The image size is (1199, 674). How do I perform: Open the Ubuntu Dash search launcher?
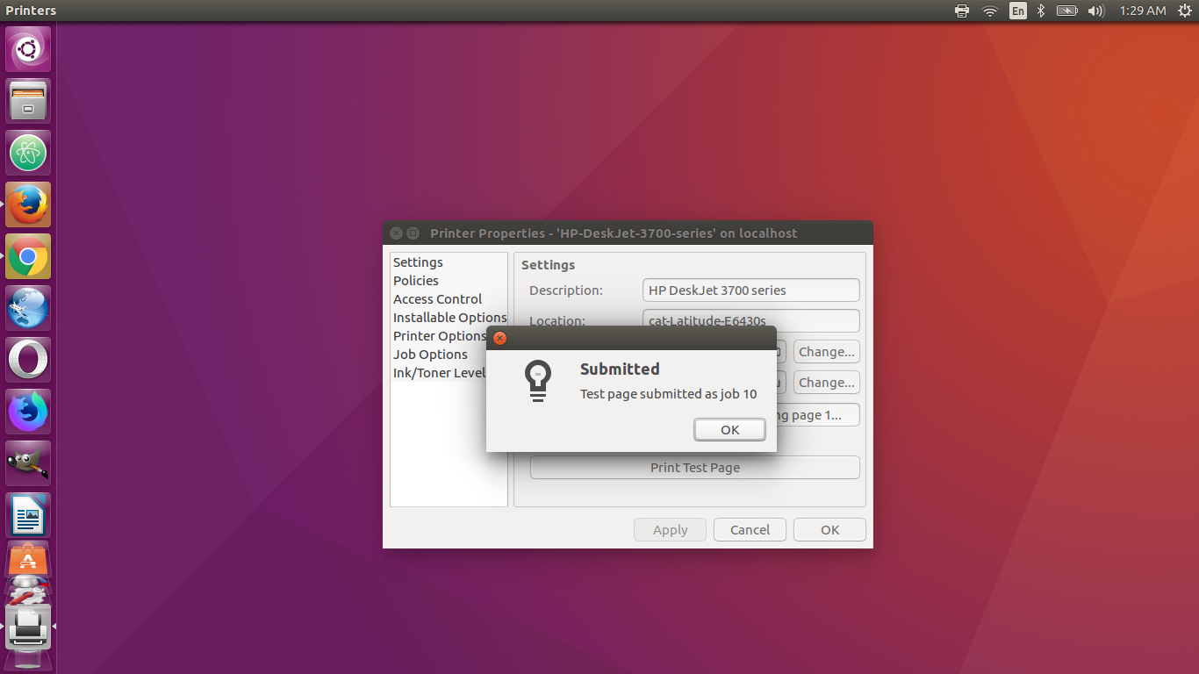[x=28, y=49]
